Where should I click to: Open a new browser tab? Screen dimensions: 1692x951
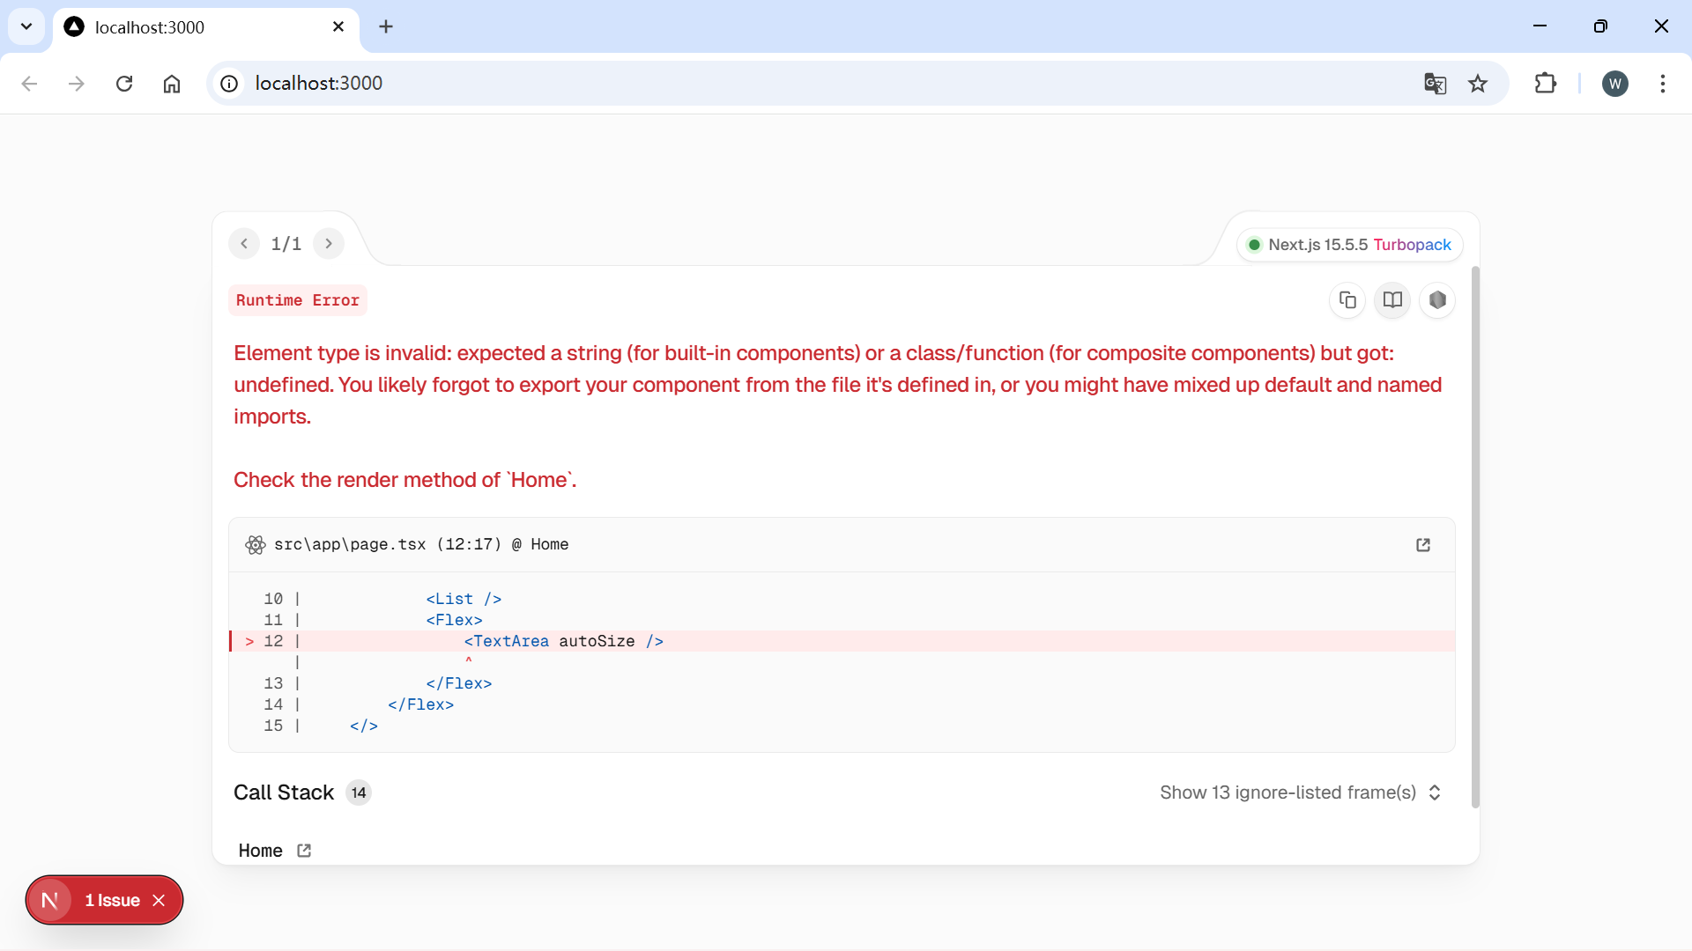coord(386,27)
